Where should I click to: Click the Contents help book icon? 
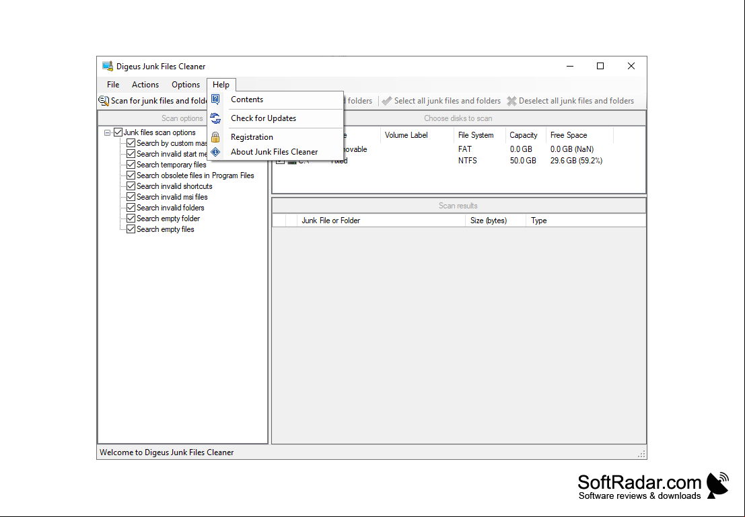tap(215, 100)
